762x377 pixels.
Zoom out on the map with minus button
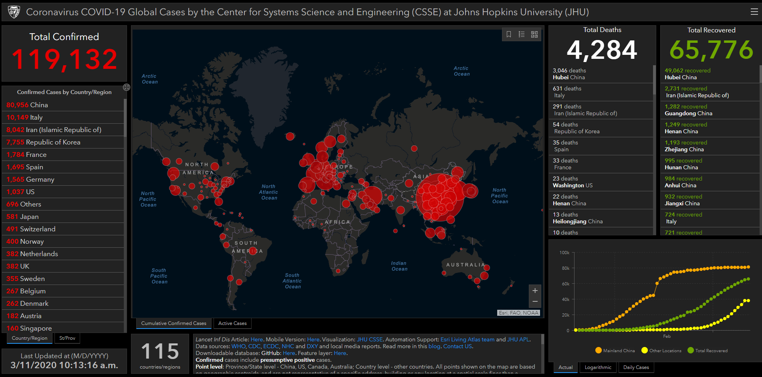pos(535,302)
